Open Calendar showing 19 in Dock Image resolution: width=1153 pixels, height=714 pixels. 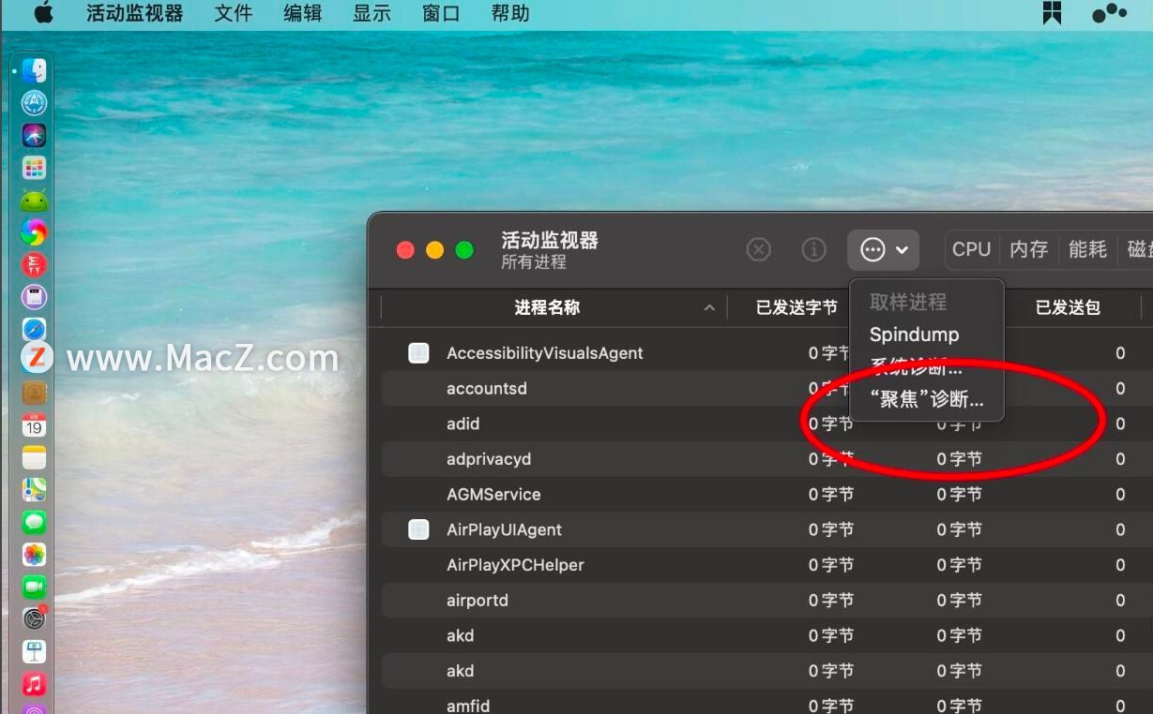[x=35, y=425]
